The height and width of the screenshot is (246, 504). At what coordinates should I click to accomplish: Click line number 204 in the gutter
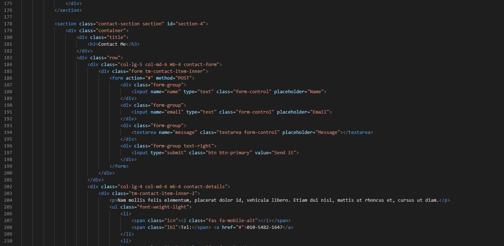pos(8,200)
